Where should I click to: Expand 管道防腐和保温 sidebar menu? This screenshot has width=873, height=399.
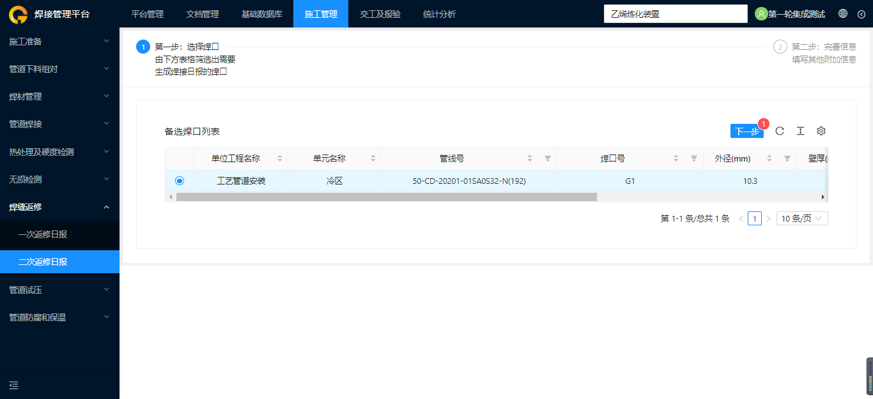click(59, 317)
